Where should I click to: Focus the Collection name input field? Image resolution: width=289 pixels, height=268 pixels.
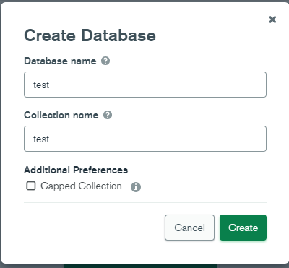(145, 139)
